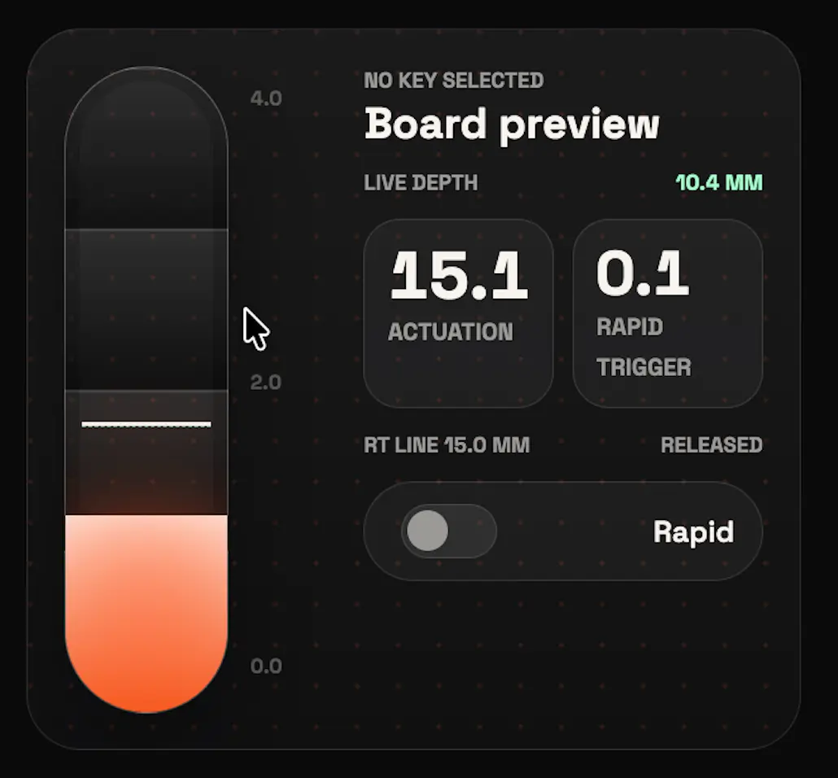Click the 10.4 MM live depth value

coord(719,183)
